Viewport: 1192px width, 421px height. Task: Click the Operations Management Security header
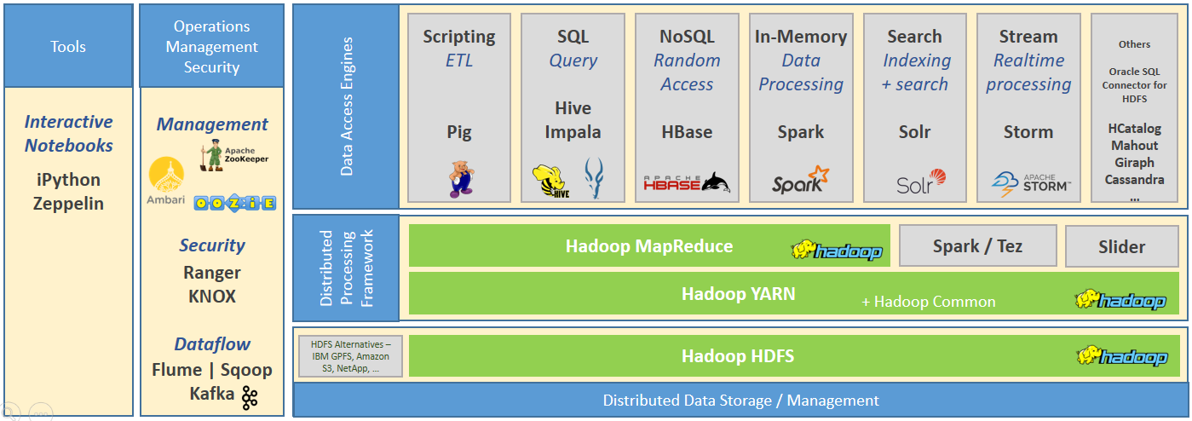(211, 46)
